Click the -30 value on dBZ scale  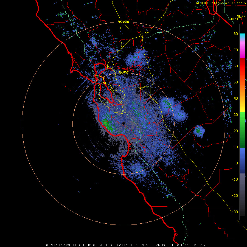click(235, 212)
